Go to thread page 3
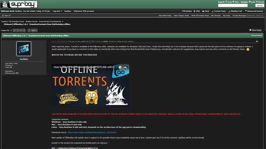Screen dimensions: 266x149 [x=17, y=30]
